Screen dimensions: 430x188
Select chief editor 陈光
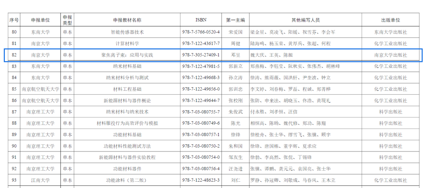point(236,123)
